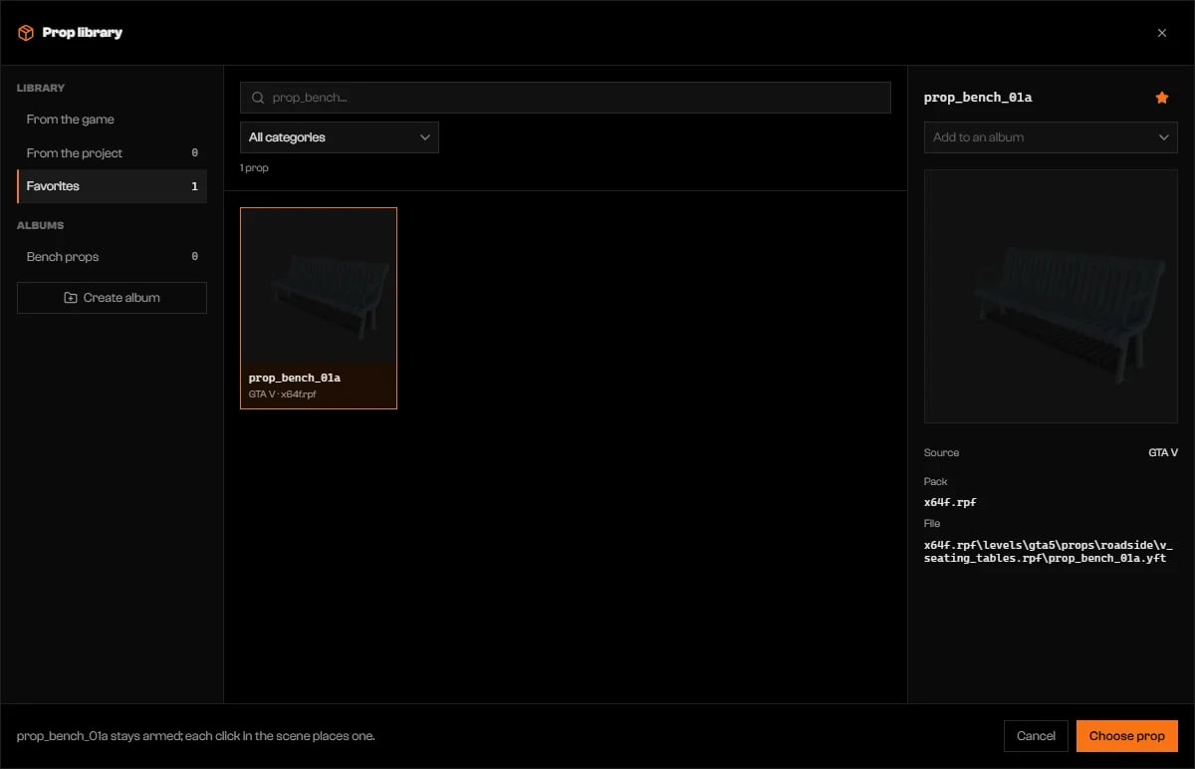
Task: Click the ALBUMS sidebar heading
Action: (x=40, y=225)
